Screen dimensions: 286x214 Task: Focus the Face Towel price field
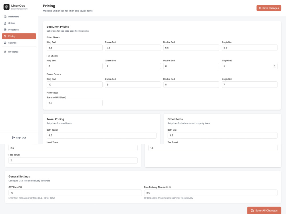point(73,160)
